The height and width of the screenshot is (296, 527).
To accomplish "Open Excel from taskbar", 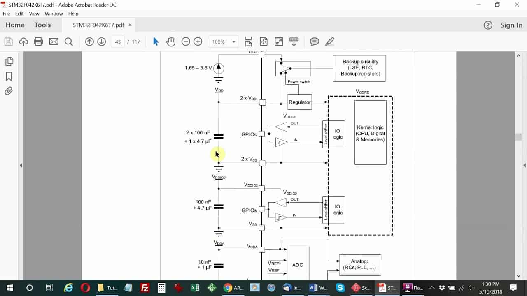I will 195,288.
